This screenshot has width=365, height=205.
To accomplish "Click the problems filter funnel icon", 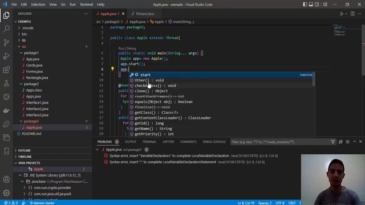I will (333, 142).
